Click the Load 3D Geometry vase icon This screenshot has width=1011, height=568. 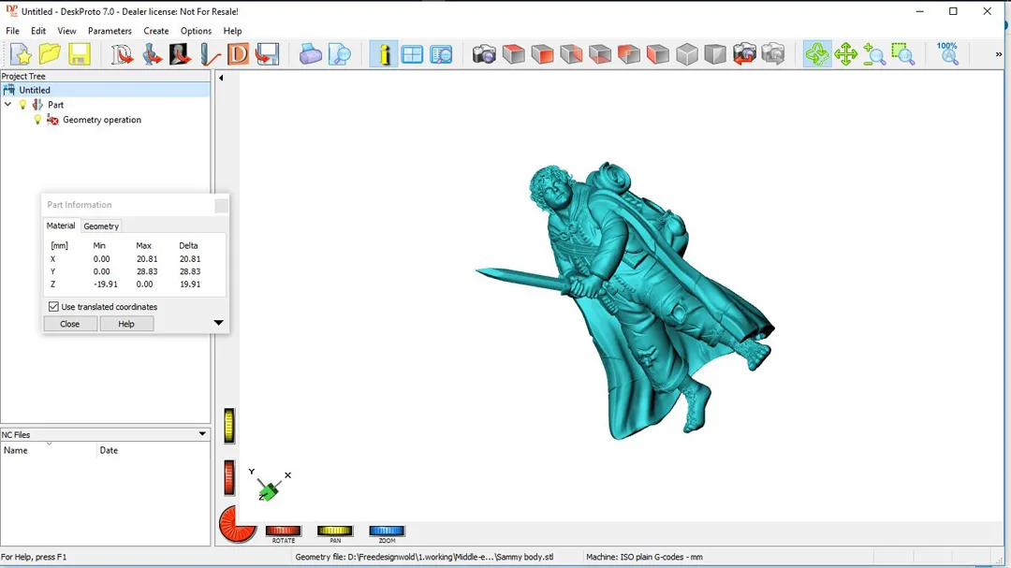click(152, 54)
